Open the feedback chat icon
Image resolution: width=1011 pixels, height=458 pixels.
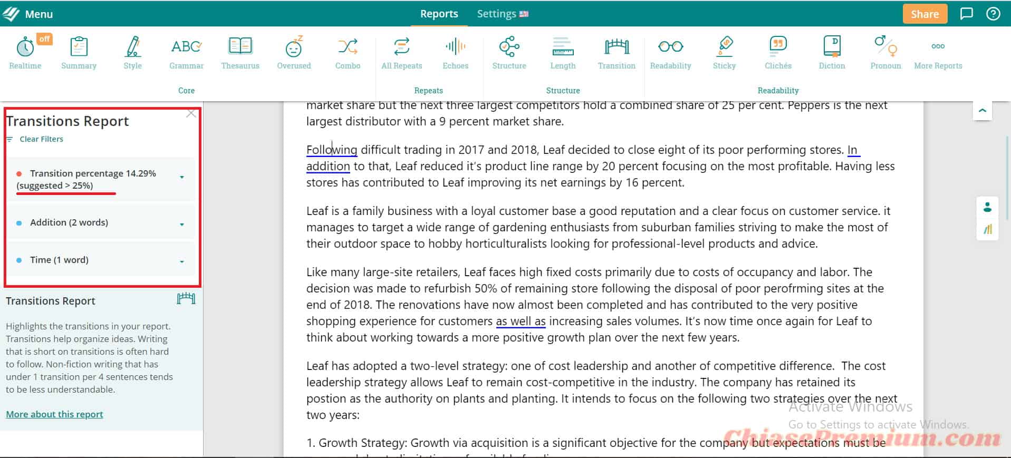point(966,14)
